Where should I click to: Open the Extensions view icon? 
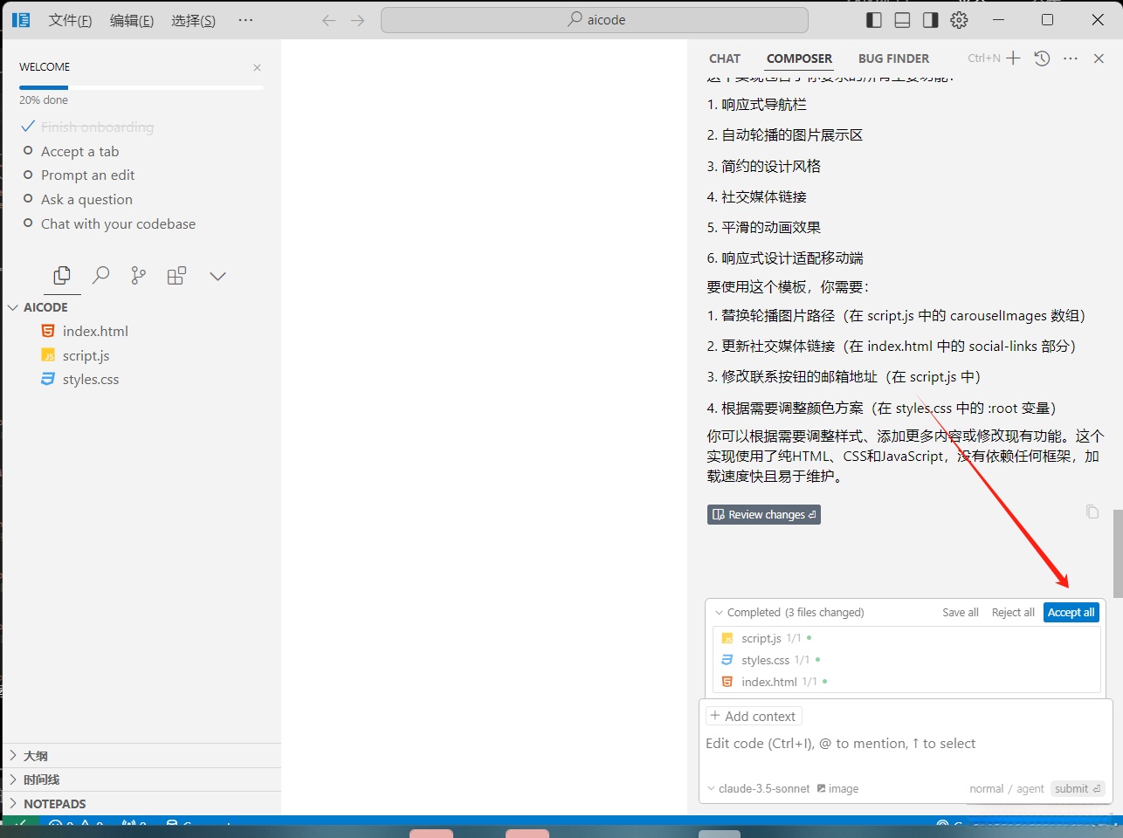coord(176,276)
